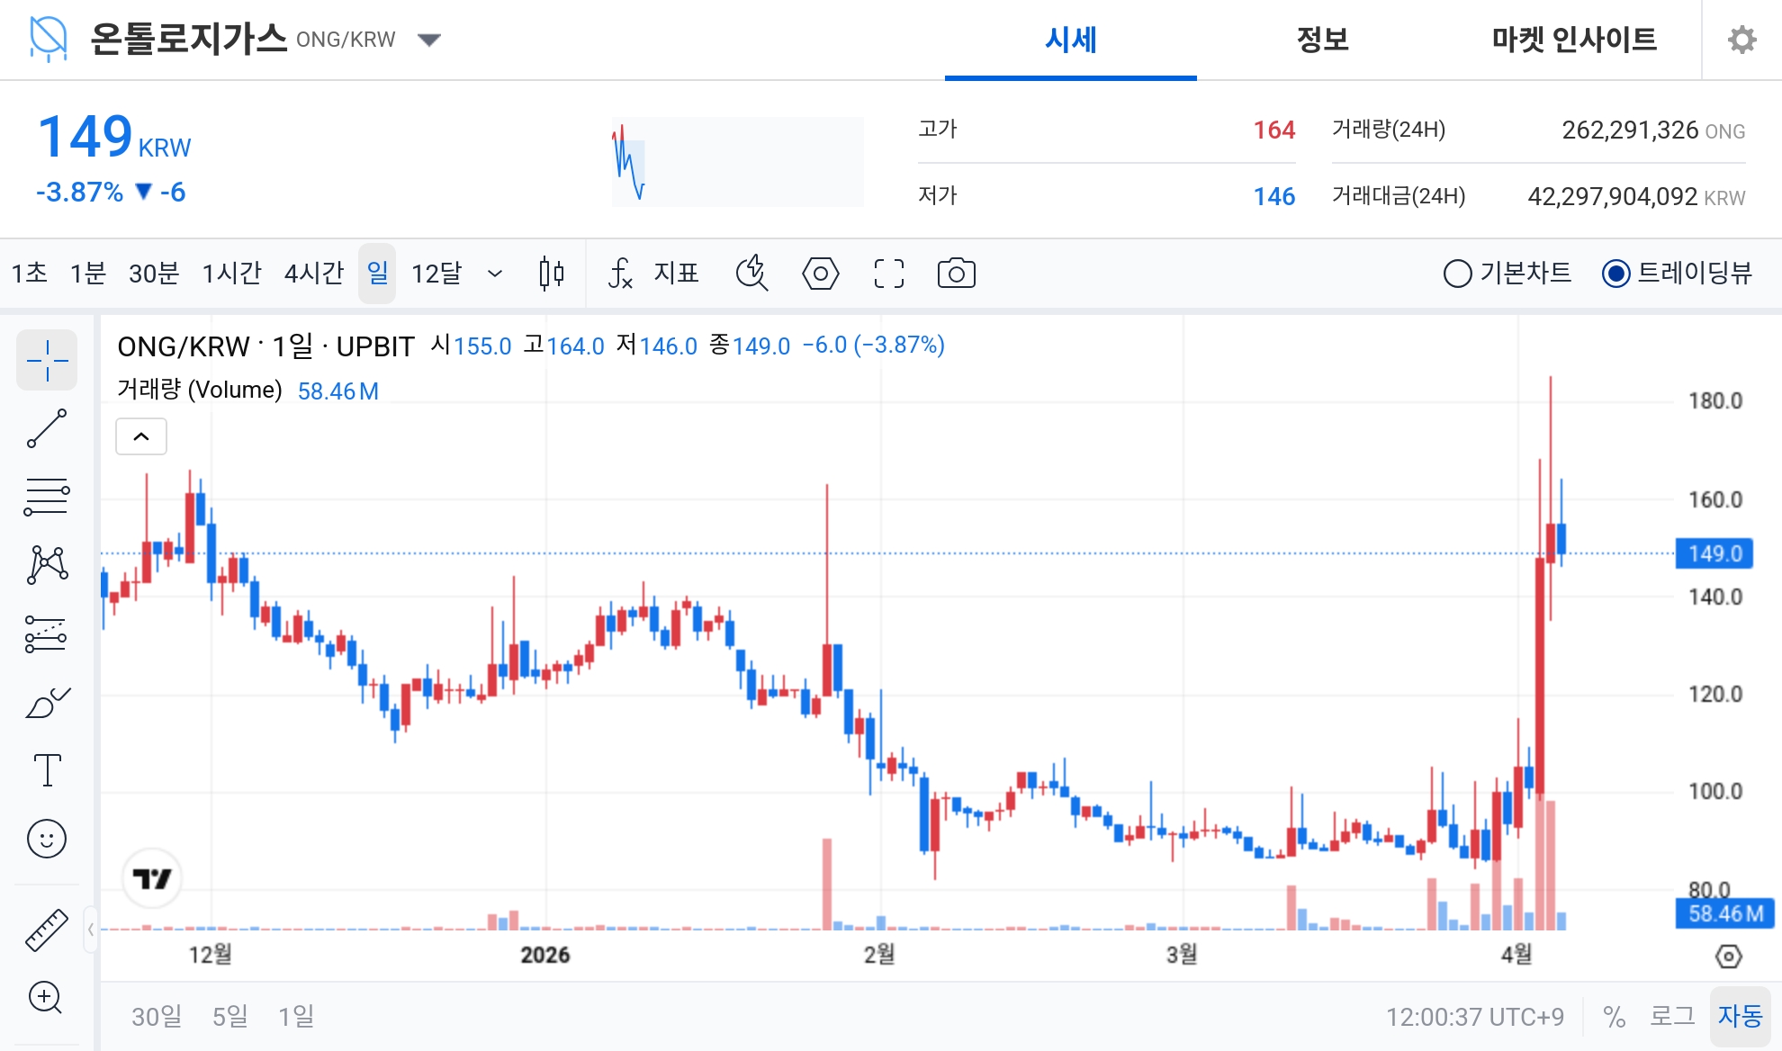The width and height of the screenshot is (1782, 1051).
Task: Select the trend line drawing tool
Action: pos(47,429)
